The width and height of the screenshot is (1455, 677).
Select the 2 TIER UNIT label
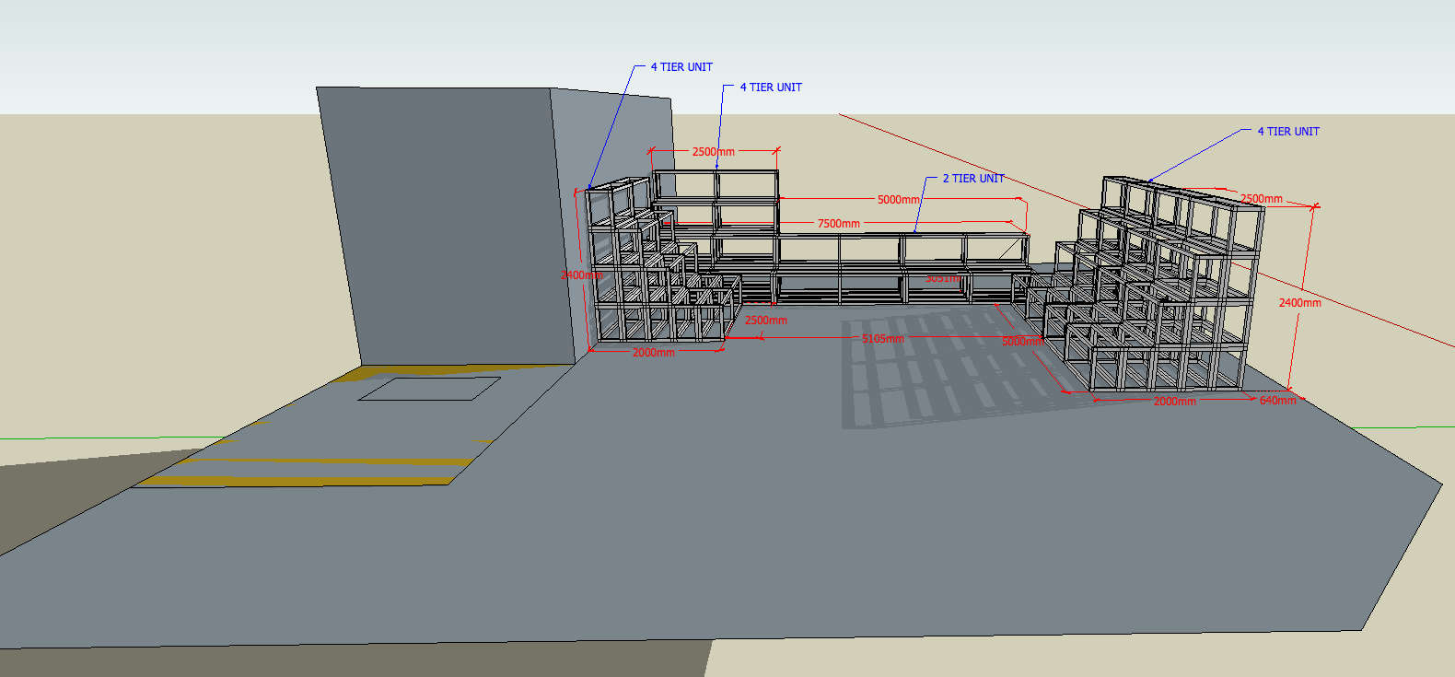pos(972,179)
